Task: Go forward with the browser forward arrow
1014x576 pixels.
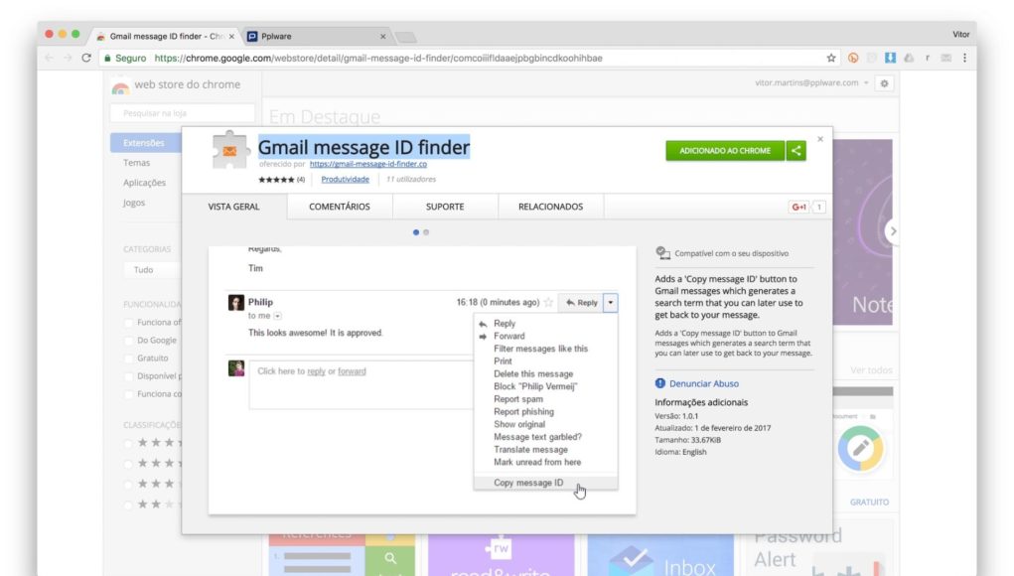Action: pyautogui.click(x=68, y=58)
